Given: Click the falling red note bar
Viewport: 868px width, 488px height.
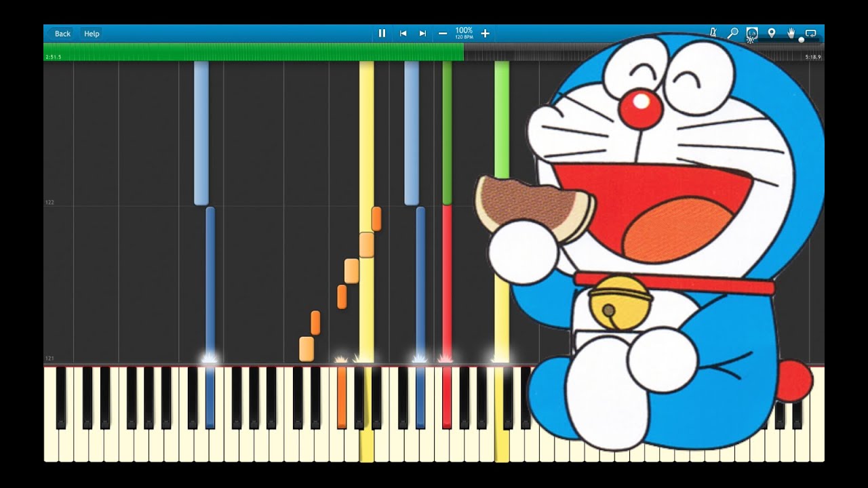Looking at the screenshot, I should click(447, 283).
